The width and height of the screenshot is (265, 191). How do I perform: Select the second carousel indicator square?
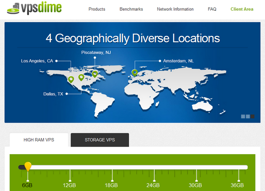248,117
